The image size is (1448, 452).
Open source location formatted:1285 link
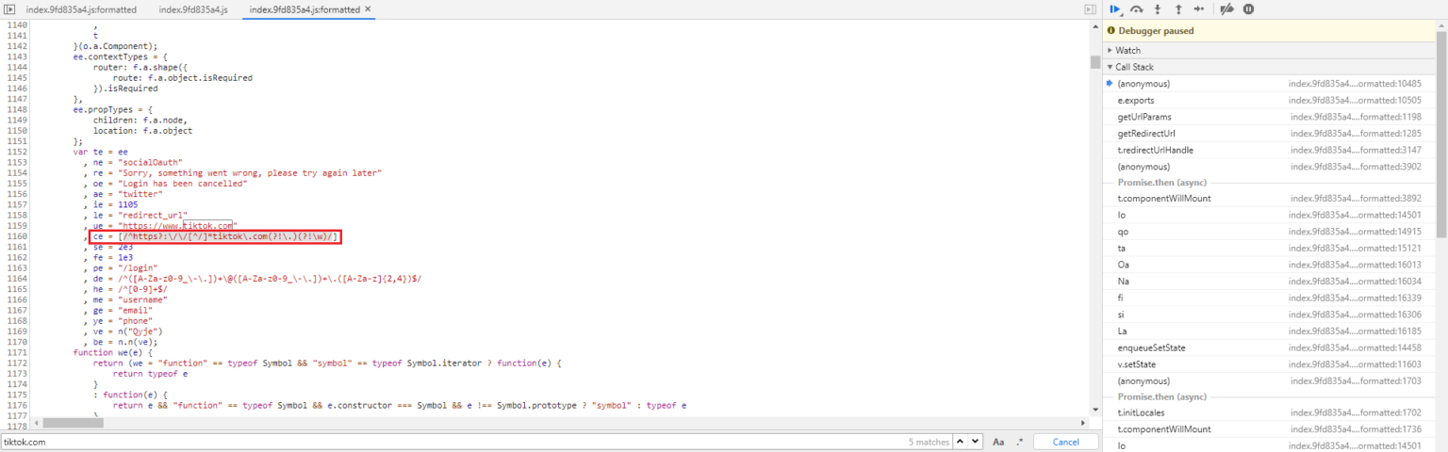(x=1356, y=133)
